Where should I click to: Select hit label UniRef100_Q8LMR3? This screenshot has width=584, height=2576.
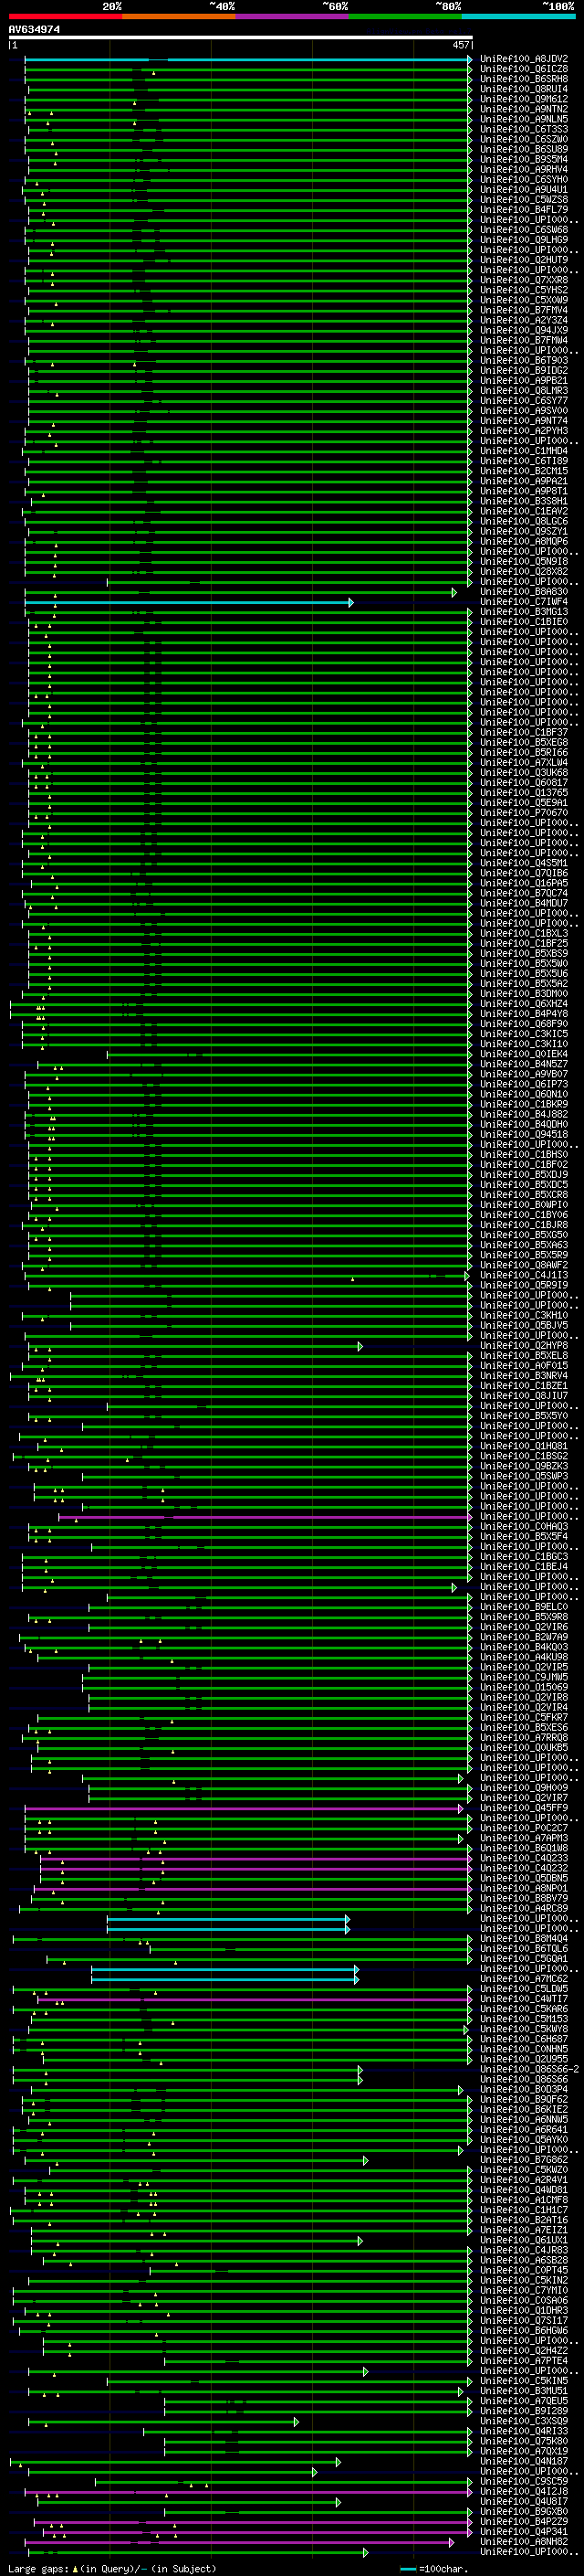pyautogui.click(x=524, y=391)
